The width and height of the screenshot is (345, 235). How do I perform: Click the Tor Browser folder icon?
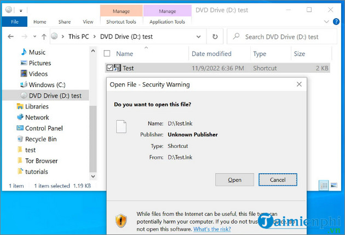[20, 161]
